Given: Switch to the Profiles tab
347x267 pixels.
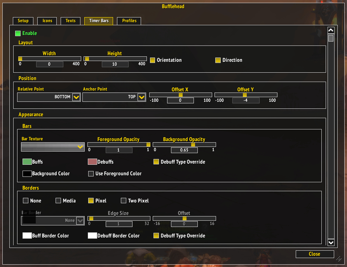Looking at the screenshot, I should pos(129,21).
